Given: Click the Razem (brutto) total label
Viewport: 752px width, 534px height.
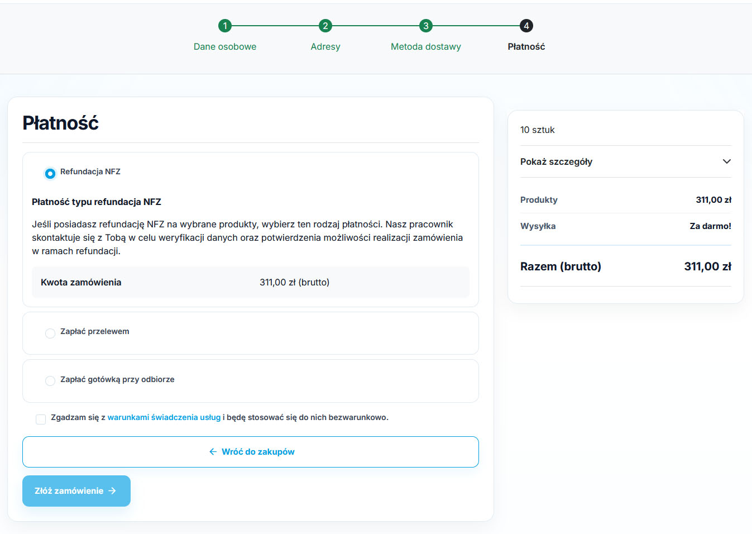Looking at the screenshot, I should [561, 266].
